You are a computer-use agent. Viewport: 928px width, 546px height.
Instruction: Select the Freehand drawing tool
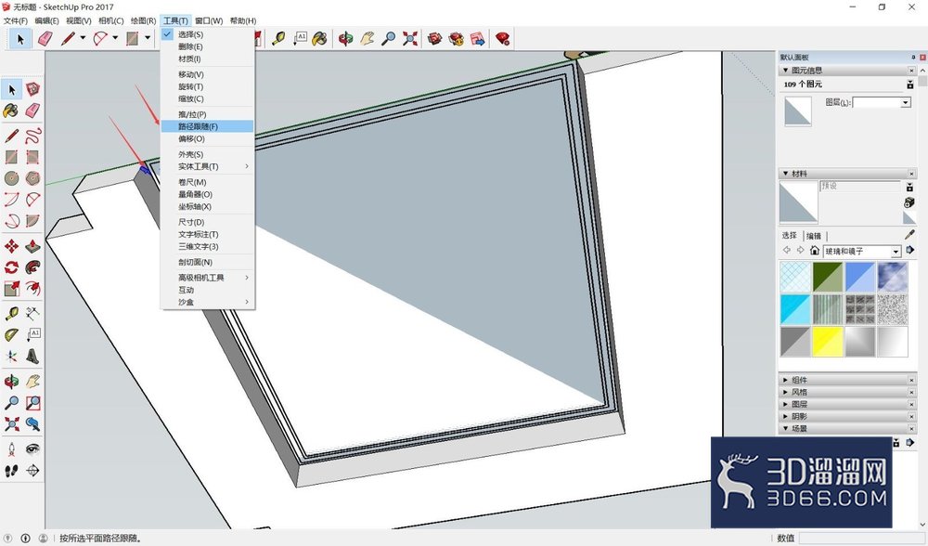pyautogui.click(x=32, y=136)
